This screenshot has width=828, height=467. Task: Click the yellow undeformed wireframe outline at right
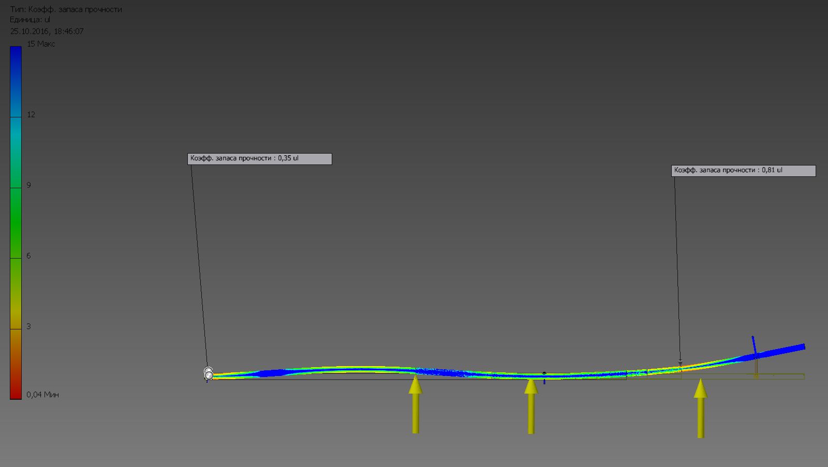[776, 376]
